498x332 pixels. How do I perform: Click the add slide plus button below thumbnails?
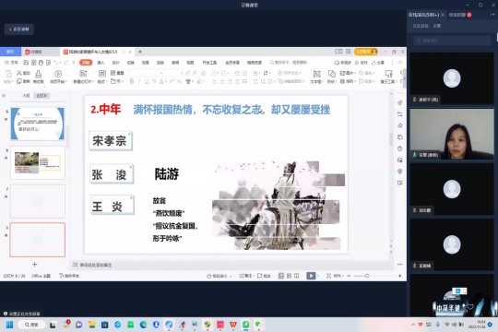point(35,265)
